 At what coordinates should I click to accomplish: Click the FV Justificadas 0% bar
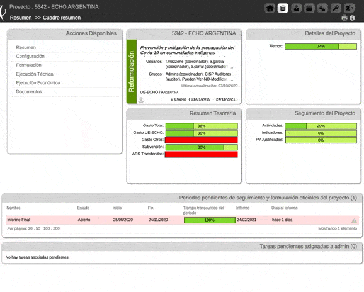[321, 140]
